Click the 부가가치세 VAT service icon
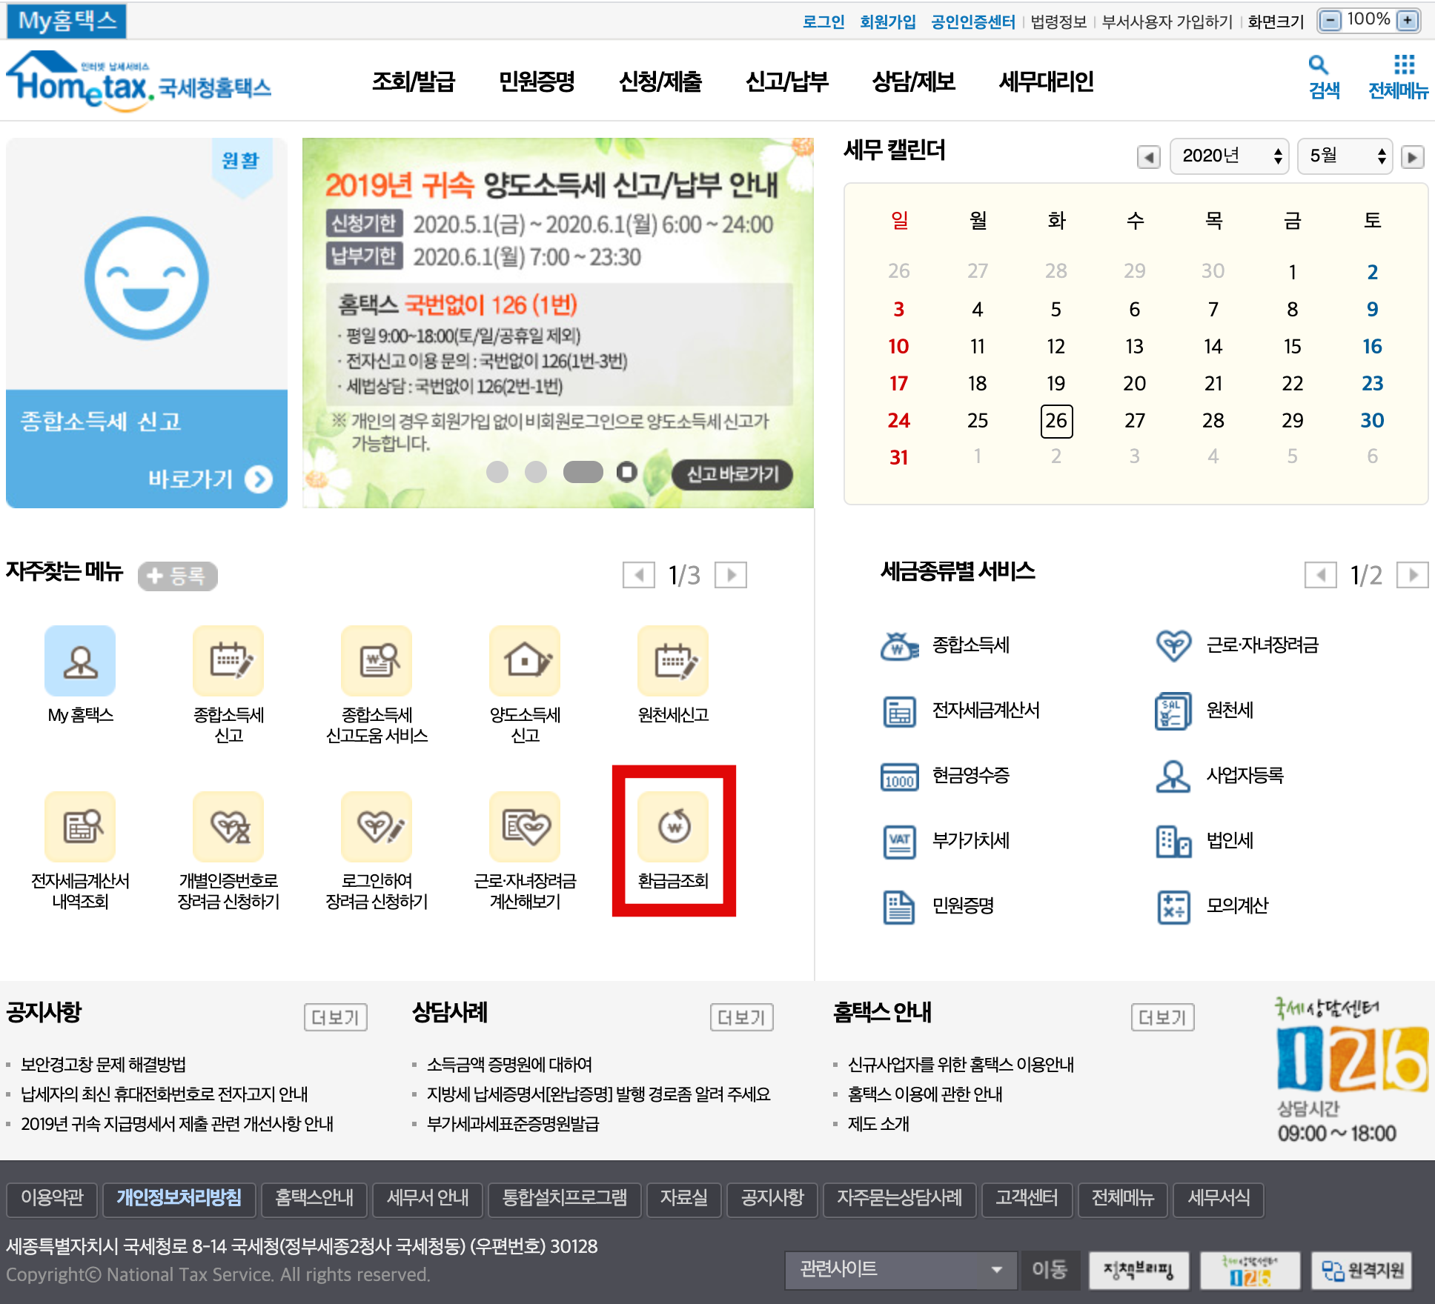This screenshot has width=1435, height=1304. [900, 841]
